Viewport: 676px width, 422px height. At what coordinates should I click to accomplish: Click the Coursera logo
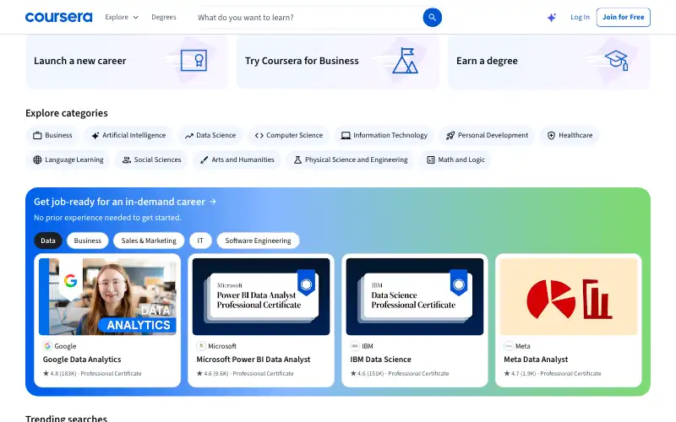[58, 17]
